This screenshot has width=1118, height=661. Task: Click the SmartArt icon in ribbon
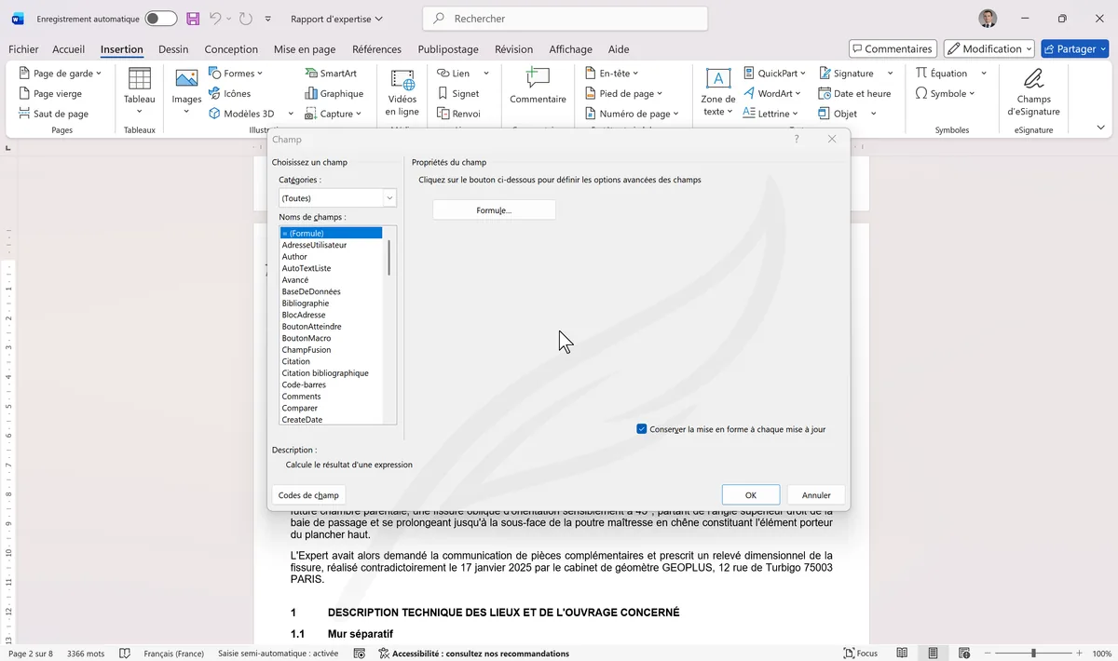pos(331,74)
